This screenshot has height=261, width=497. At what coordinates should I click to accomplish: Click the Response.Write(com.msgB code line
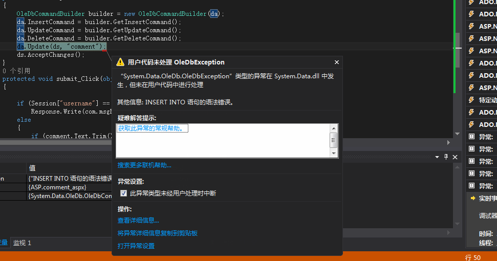71,112
